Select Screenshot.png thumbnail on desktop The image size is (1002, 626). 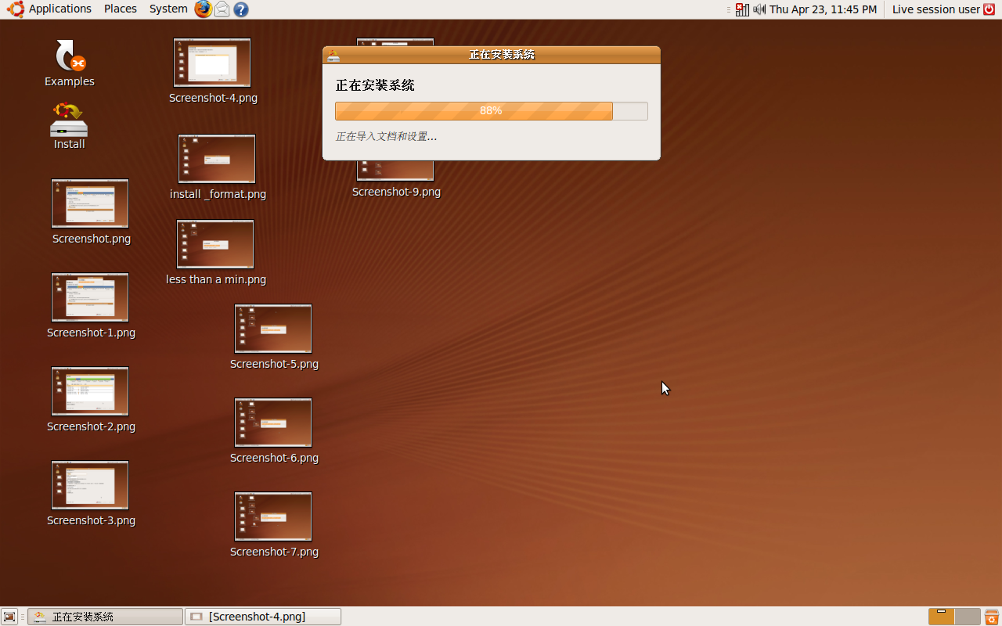point(90,203)
